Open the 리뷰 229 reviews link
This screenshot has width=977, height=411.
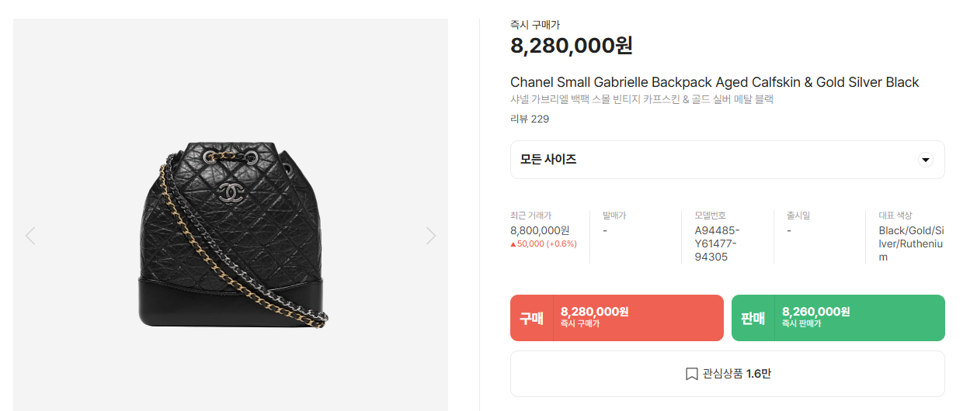point(529,119)
